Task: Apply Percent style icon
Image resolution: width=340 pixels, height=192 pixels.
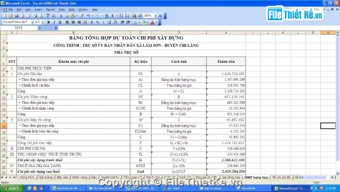Action: pos(98,22)
